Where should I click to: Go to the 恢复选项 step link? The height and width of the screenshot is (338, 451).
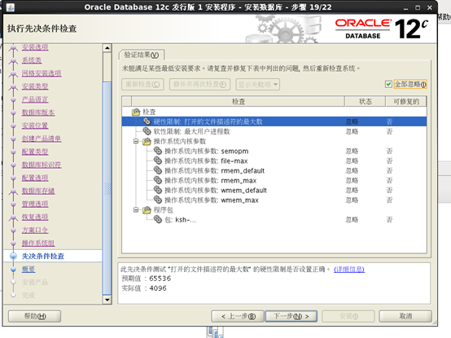(35, 217)
